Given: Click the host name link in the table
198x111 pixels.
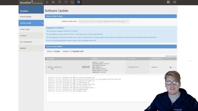Looking at the screenshot, I should [x=50, y=67].
